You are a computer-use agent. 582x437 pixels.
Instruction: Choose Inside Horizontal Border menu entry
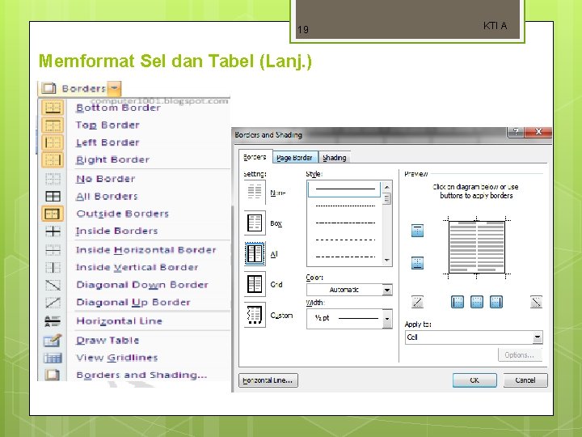point(145,250)
